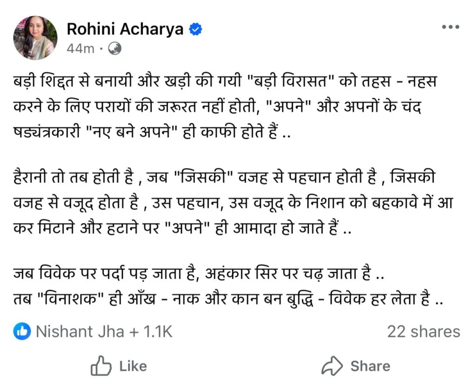The image size is (475, 384).
Task: Click the blue thumbs-up reaction icon
Action: 20,331
